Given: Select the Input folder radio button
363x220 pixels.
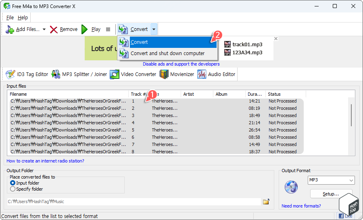Looking at the screenshot, I should [13, 183].
